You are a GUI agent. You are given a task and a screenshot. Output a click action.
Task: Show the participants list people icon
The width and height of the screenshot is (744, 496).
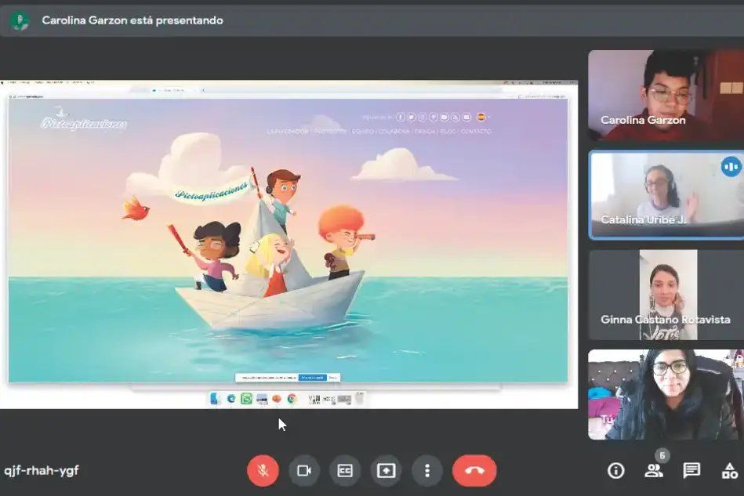[x=654, y=470]
